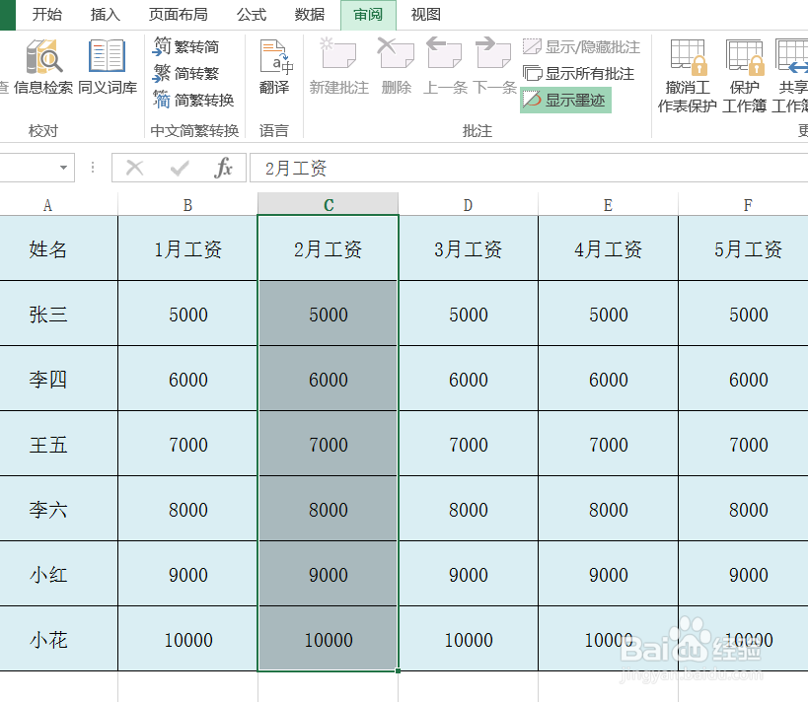Select the entire column D header

(x=468, y=204)
